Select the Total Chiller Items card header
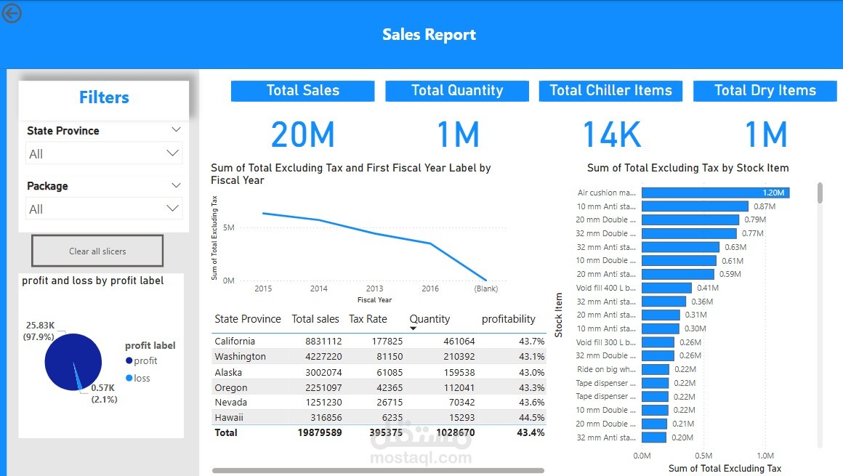The width and height of the screenshot is (843, 476). click(x=610, y=90)
